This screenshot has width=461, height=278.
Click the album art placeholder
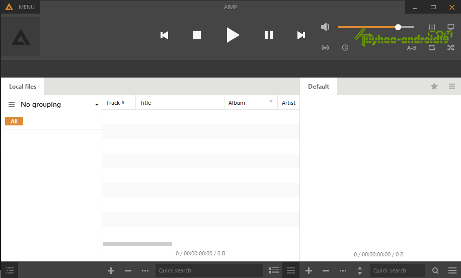[21, 37]
